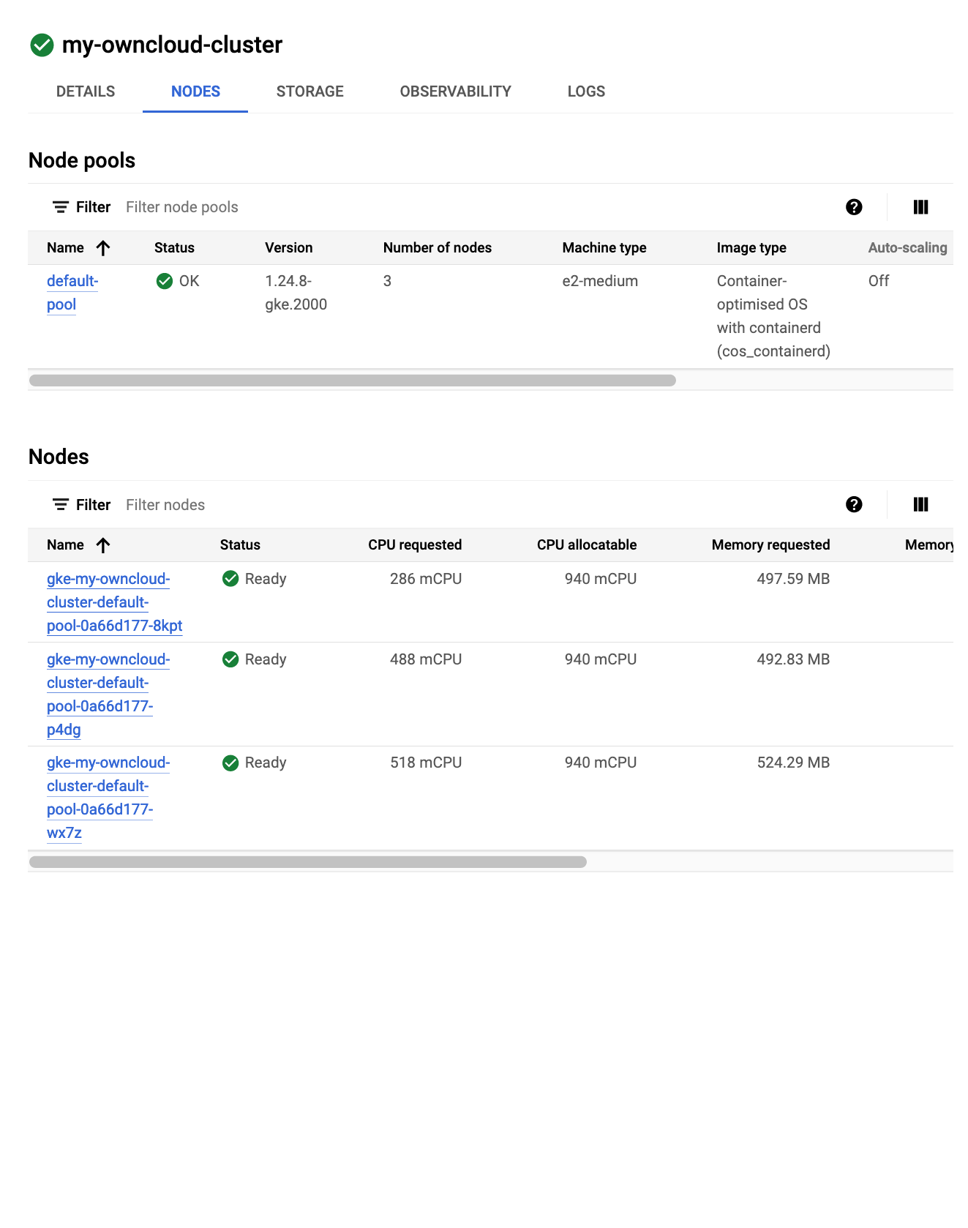The height and width of the screenshot is (1228, 968).
Task: Open node ending in wx7z
Action: (100, 797)
